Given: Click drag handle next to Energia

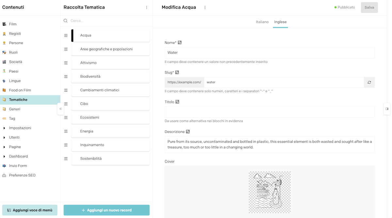Looking at the screenshot, I should point(66,131).
